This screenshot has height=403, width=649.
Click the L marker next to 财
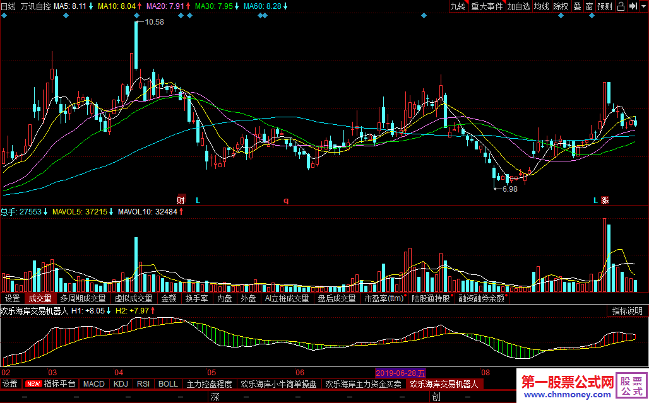click(x=198, y=201)
